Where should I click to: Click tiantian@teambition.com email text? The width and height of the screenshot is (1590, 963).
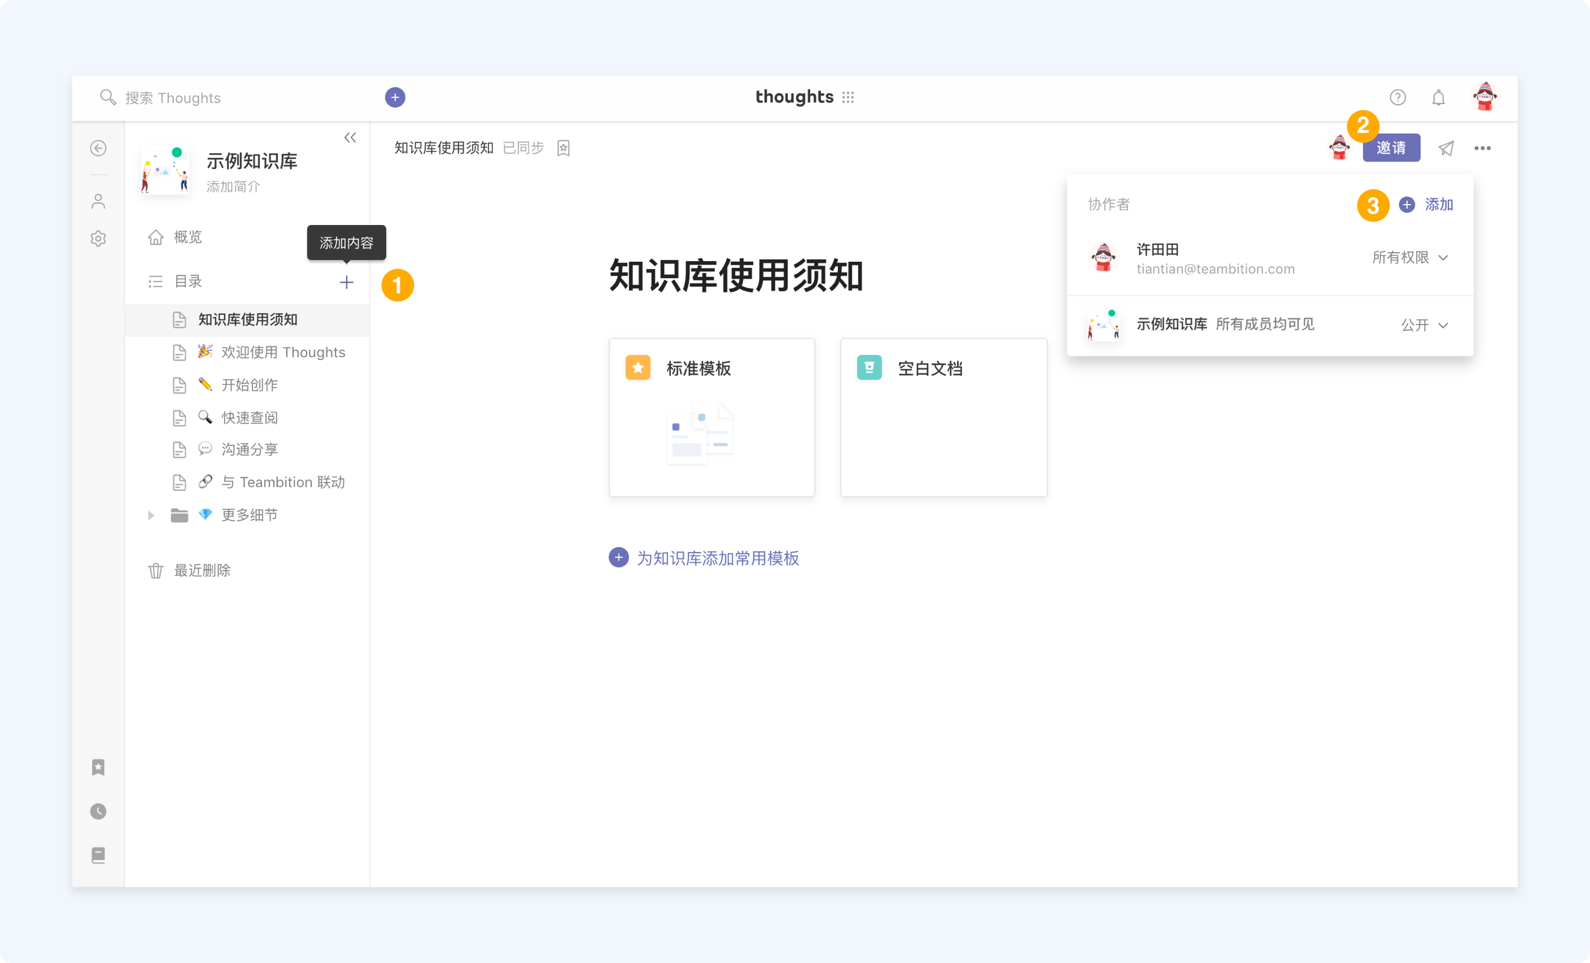[1215, 270]
